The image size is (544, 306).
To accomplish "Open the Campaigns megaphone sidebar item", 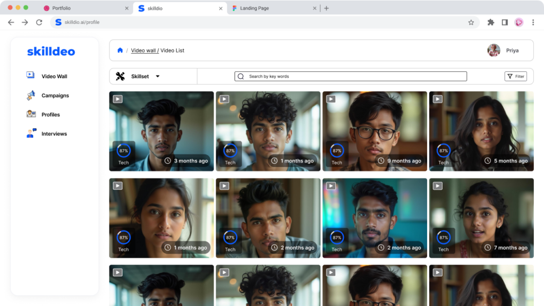I will coord(48,96).
